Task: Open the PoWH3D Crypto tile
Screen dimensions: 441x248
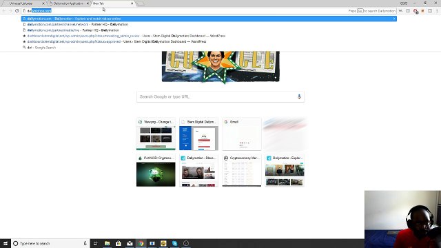Action: [x=156, y=170]
